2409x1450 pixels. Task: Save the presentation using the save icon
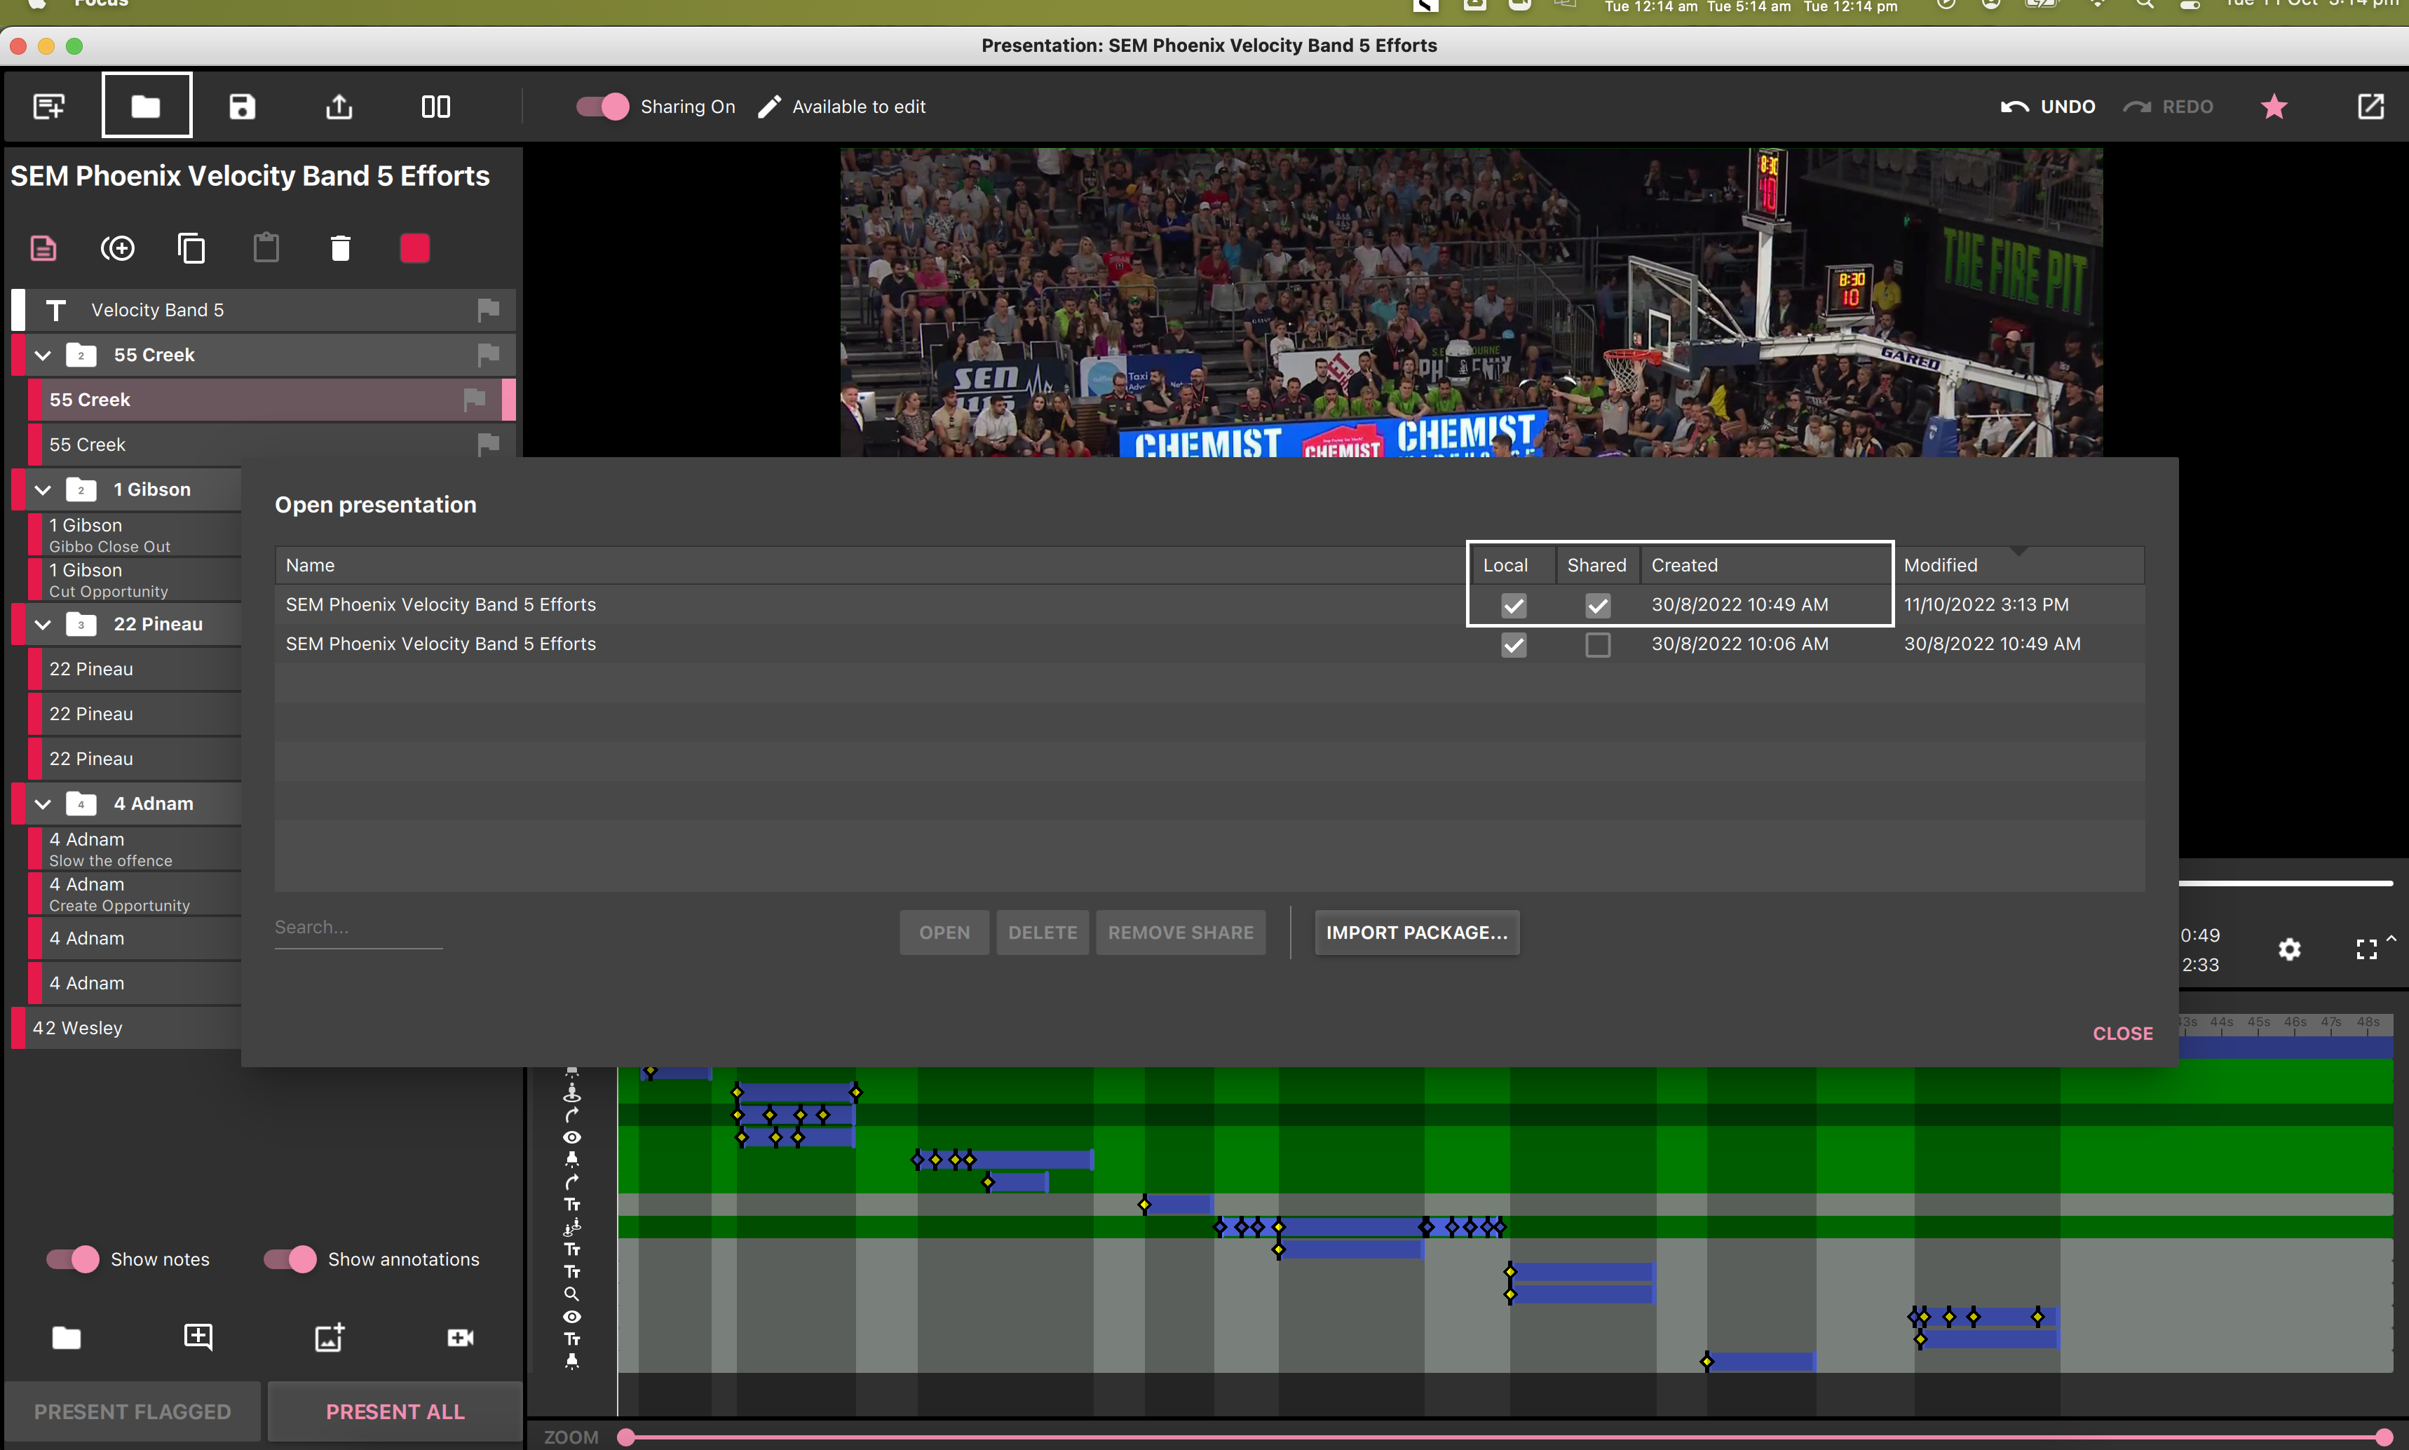[241, 106]
